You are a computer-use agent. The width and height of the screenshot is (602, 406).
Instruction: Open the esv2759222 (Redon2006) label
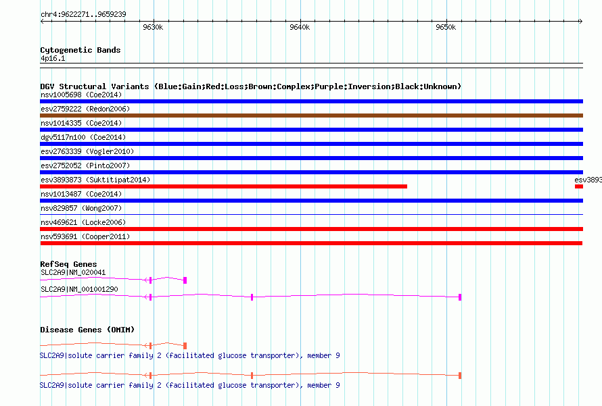click(x=85, y=109)
